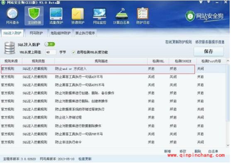
Task: Sort by the 检测URL column header
Action: [158, 61]
